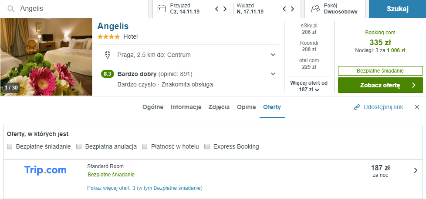Screen dimensions: 426x199
Task: Close the hotel details panel
Action: click(417, 107)
